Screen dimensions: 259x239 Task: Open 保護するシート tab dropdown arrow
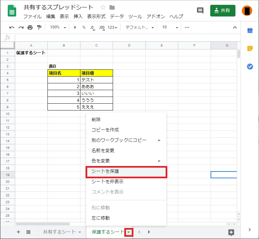[129, 232]
